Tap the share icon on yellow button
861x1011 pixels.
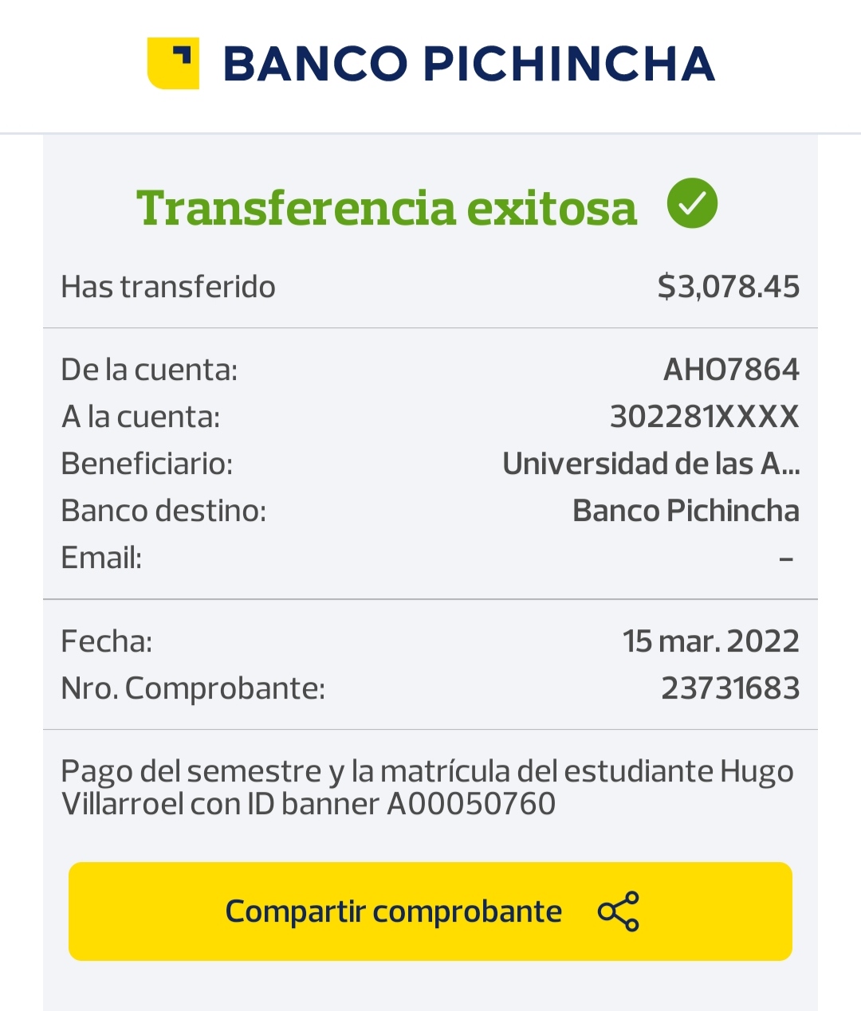619,911
